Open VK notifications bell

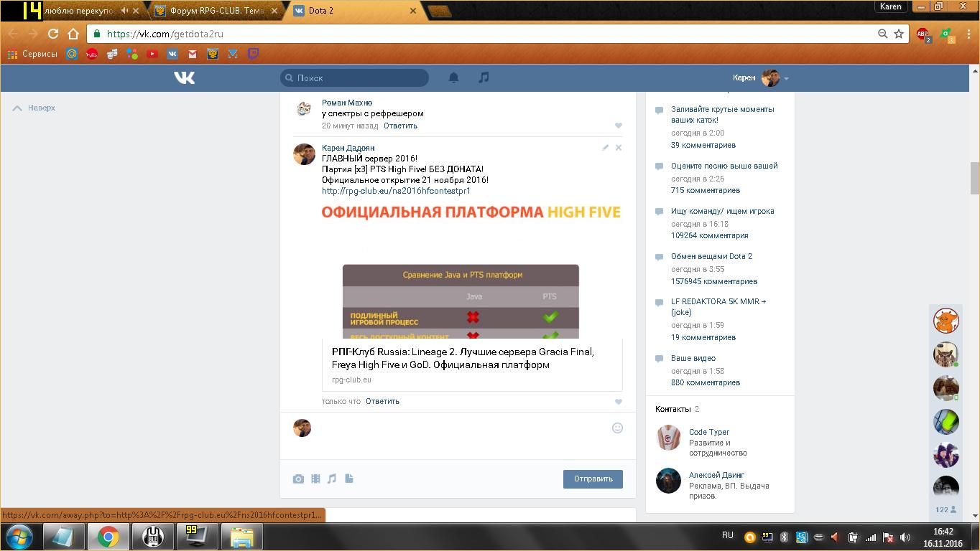453,77
